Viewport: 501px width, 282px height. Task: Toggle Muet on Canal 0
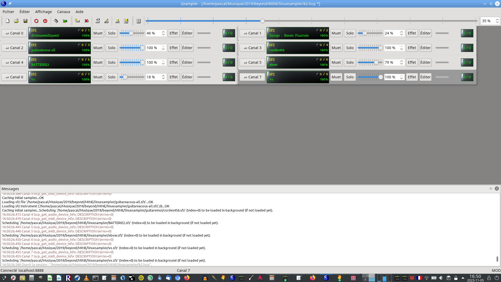pos(98,33)
